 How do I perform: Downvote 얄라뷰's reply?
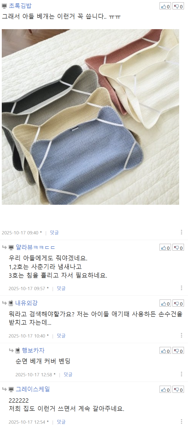(x=178, y=248)
